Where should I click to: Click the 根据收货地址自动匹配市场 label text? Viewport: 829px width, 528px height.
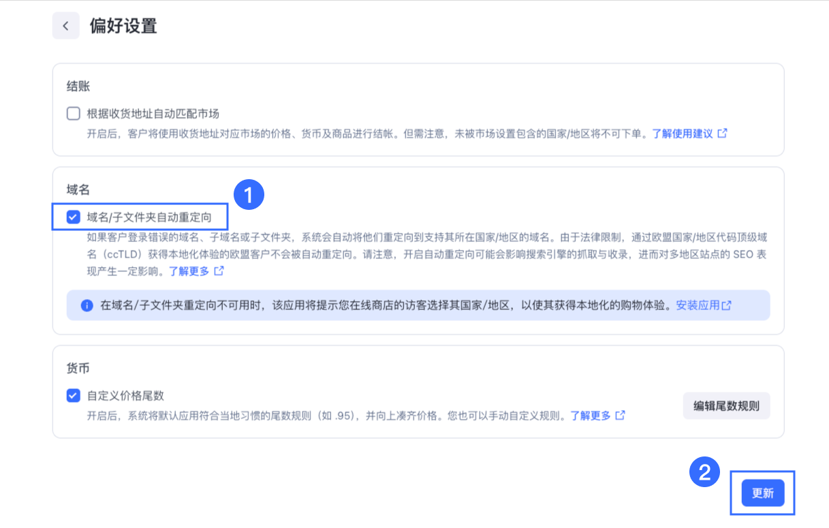[x=153, y=113]
